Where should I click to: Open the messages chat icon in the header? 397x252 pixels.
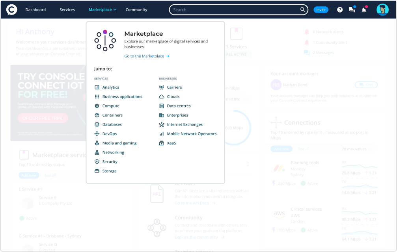click(352, 9)
